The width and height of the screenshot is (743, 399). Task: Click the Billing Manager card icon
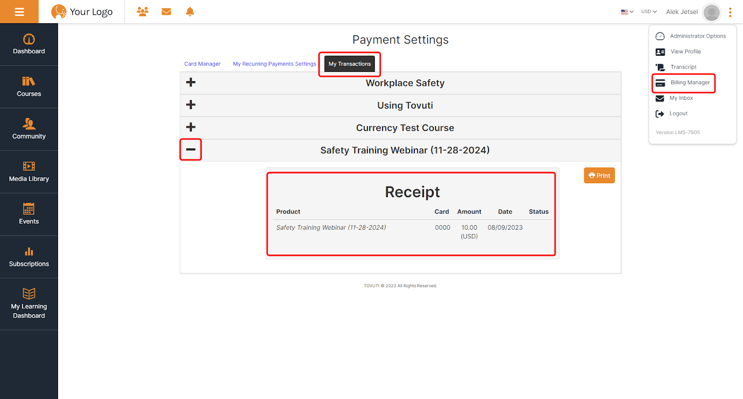(x=660, y=83)
